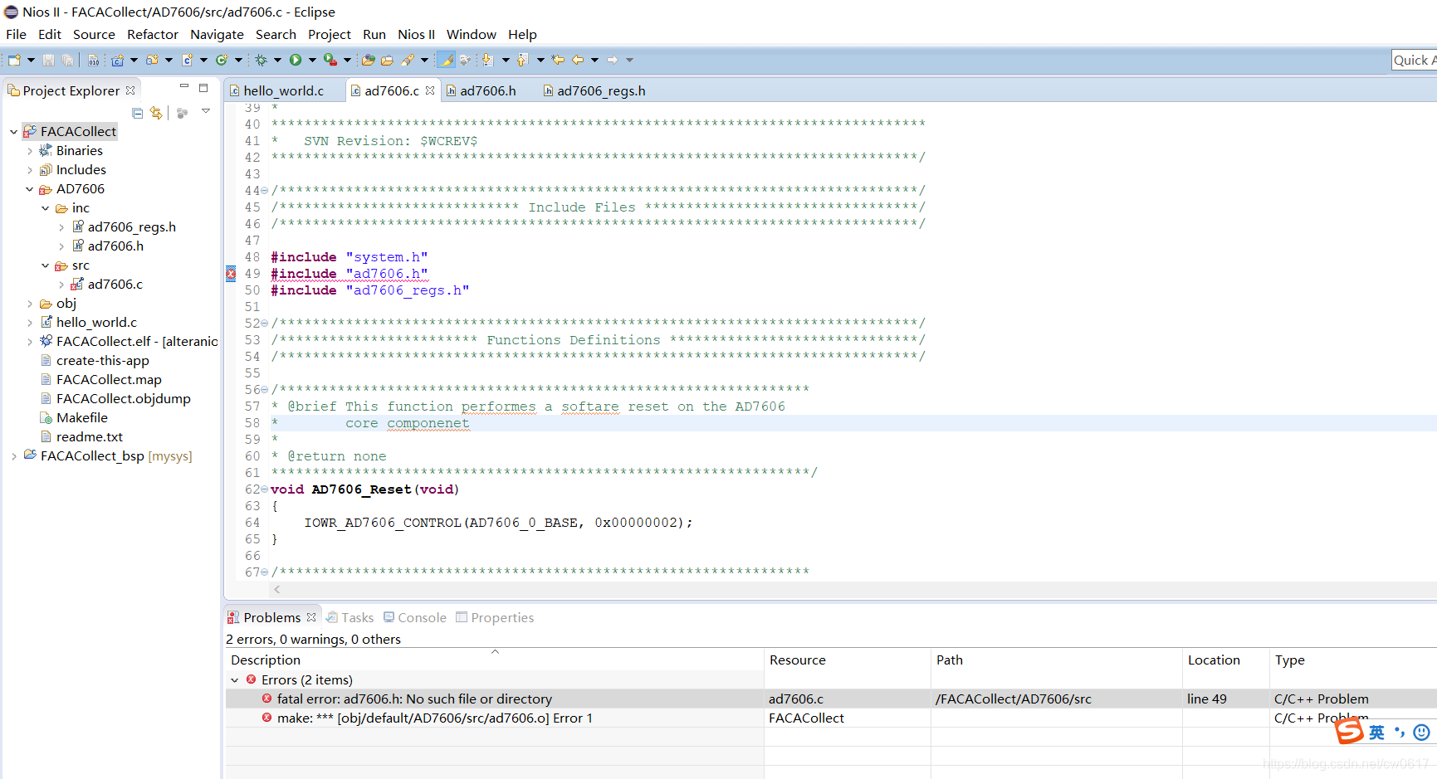
Task: Toggle Link with Editor in Project Explorer
Action: [x=156, y=113]
